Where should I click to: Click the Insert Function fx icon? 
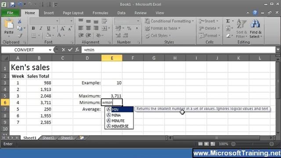coord(77,50)
